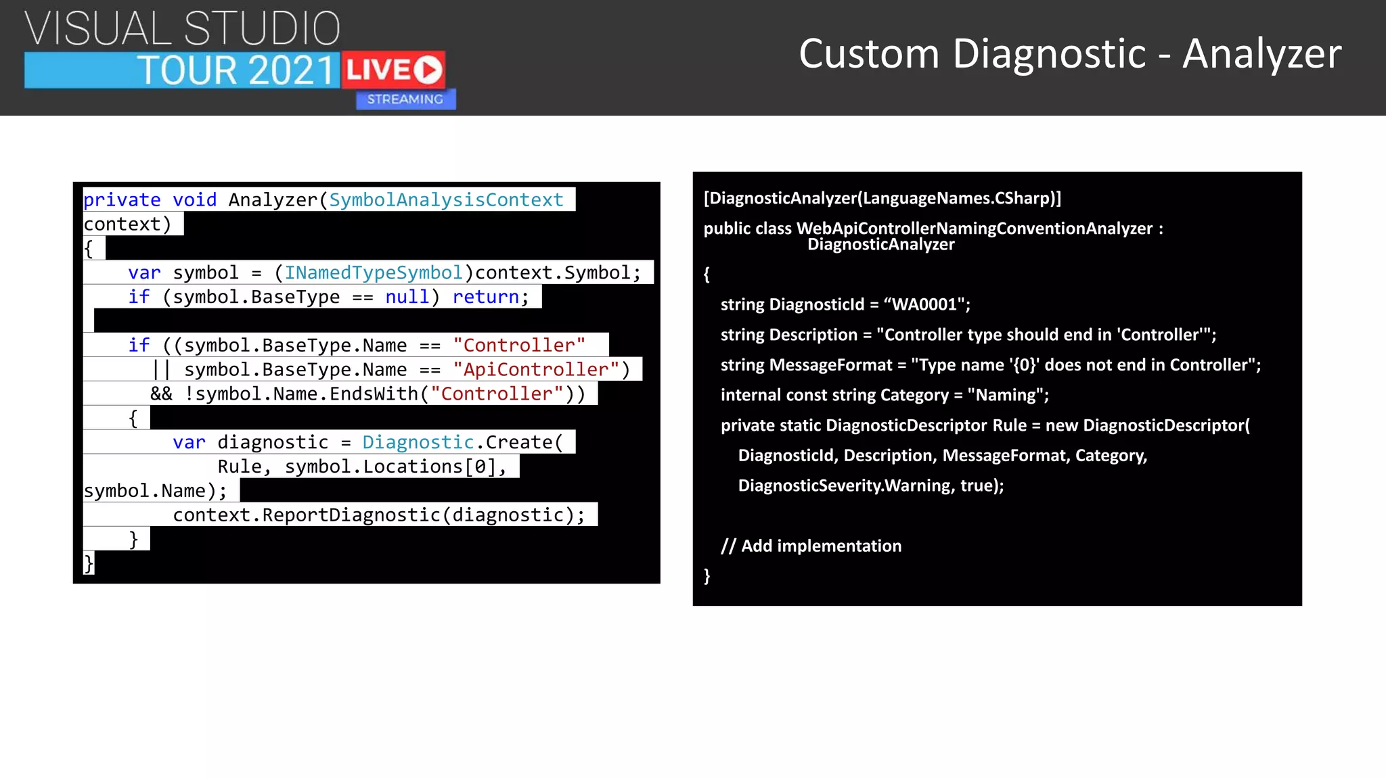This screenshot has width=1386, height=779.
Task: Click the 'string Description' line
Action: 968,335
